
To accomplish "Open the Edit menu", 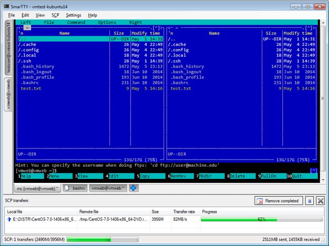I will tap(25, 15).
